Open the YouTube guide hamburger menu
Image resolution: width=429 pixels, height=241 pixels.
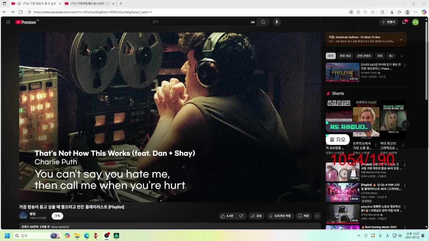[x=8, y=22]
